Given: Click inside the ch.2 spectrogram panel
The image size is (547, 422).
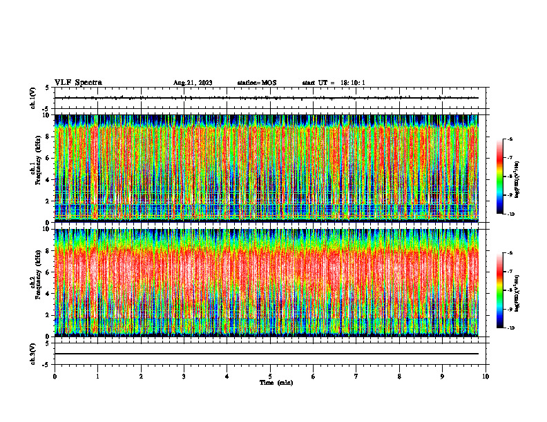Looking at the screenshot, I should tap(267, 283).
